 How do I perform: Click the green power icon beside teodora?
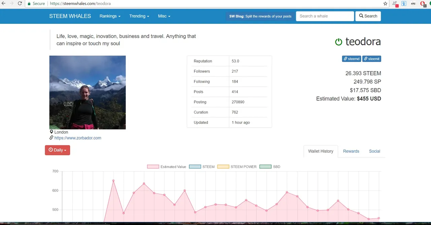(338, 42)
